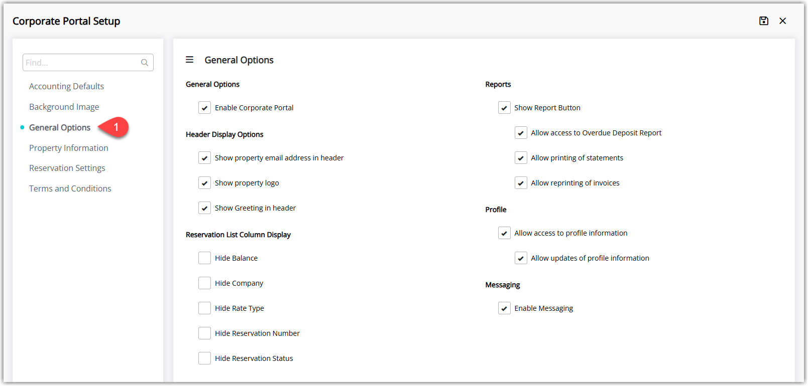Click the Reports section heading
The image size is (808, 386).
498,84
